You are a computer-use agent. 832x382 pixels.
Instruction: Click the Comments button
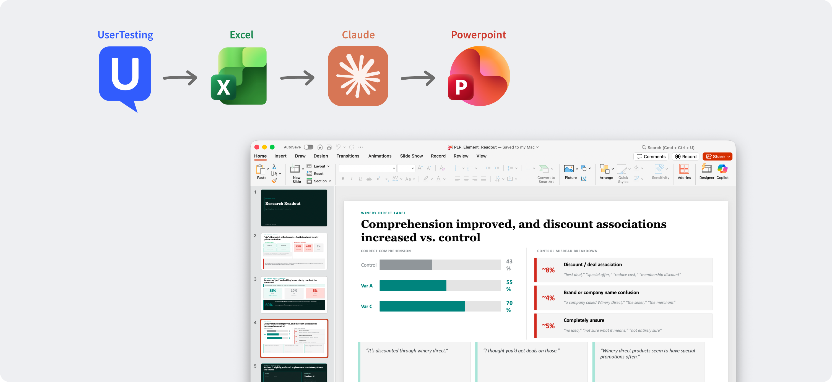651,156
